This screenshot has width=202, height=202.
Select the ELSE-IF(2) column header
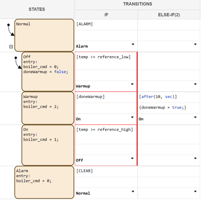point(169,15)
